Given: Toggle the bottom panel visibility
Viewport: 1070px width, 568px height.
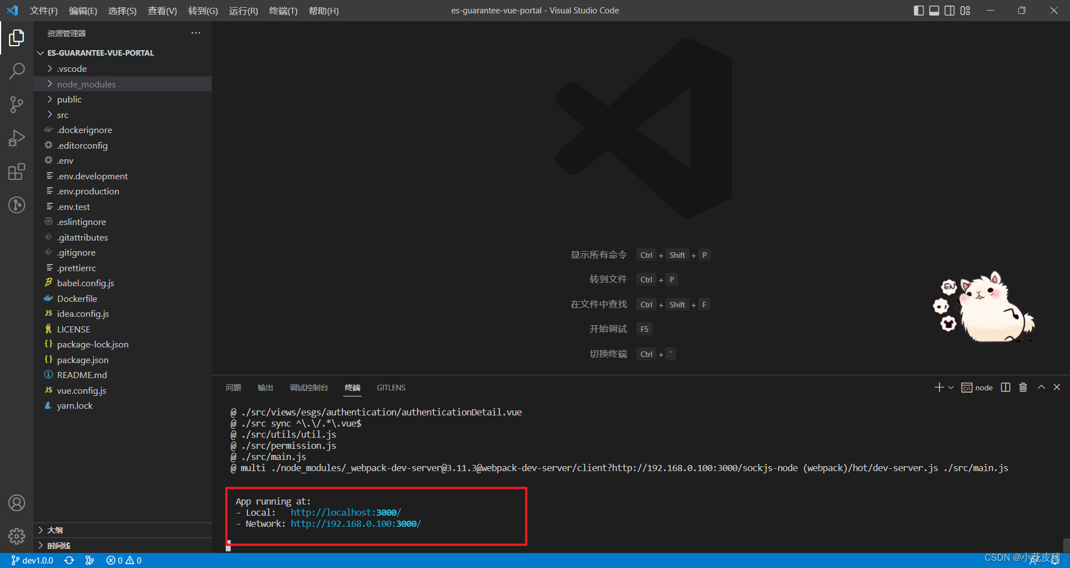Looking at the screenshot, I should 933,10.
